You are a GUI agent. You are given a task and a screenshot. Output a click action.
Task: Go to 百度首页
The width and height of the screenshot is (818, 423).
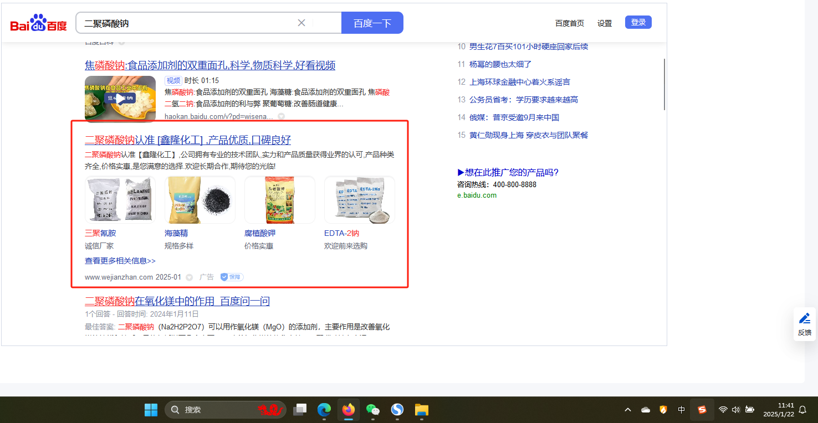click(570, 23)
